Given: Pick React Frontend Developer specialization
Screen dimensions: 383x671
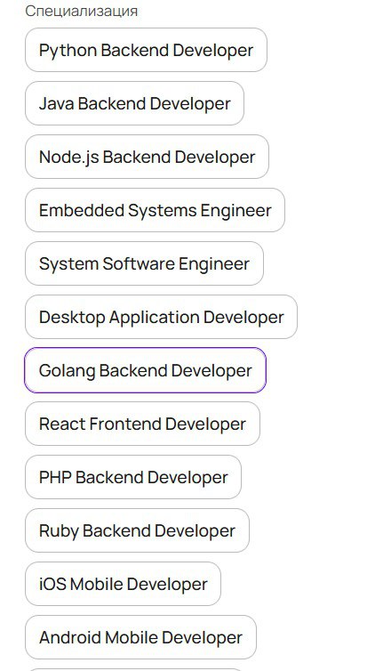Looking at the screenshot, I should 142,424.
